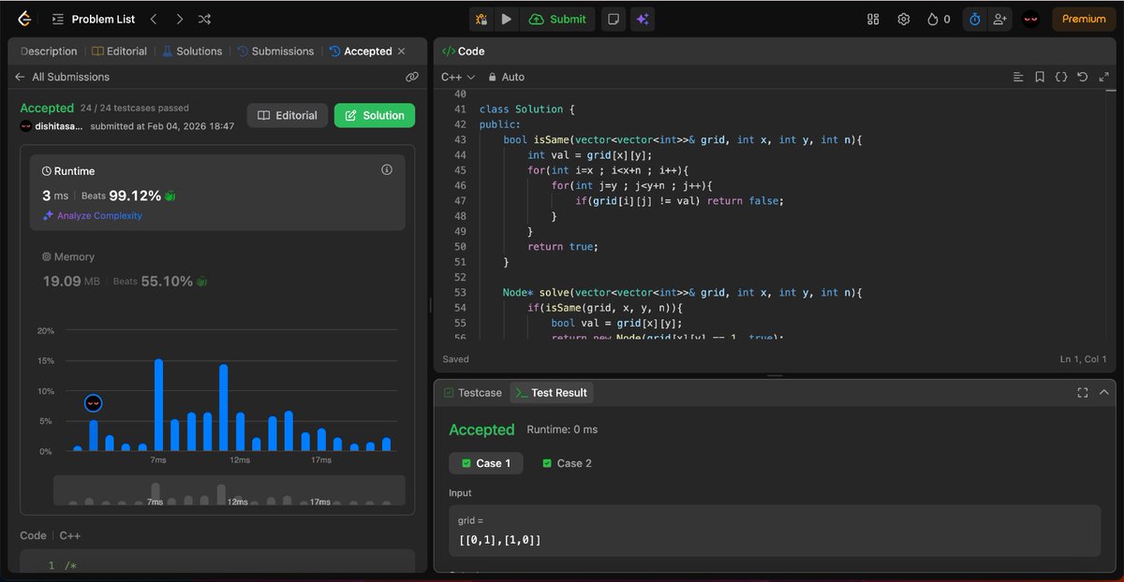Open the settings gear icon

tap(903, 19)
